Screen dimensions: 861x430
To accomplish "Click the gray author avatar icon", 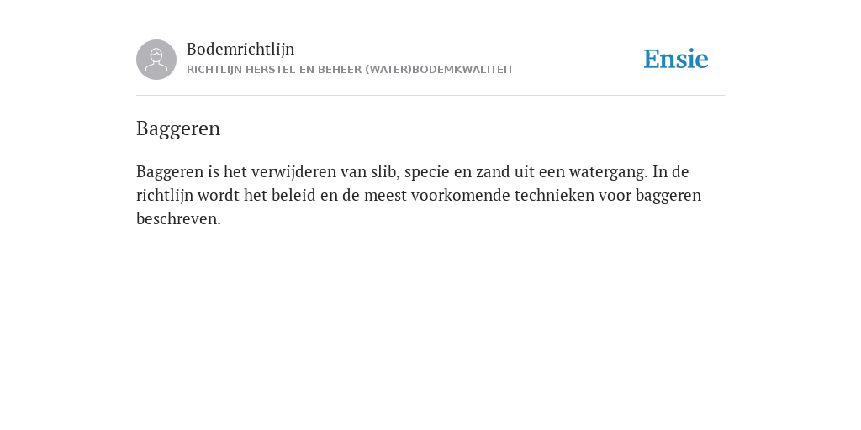I will [156, 60].
